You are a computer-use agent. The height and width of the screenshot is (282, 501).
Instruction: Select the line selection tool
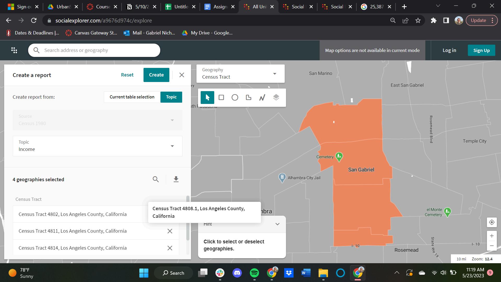click(262, 98)
